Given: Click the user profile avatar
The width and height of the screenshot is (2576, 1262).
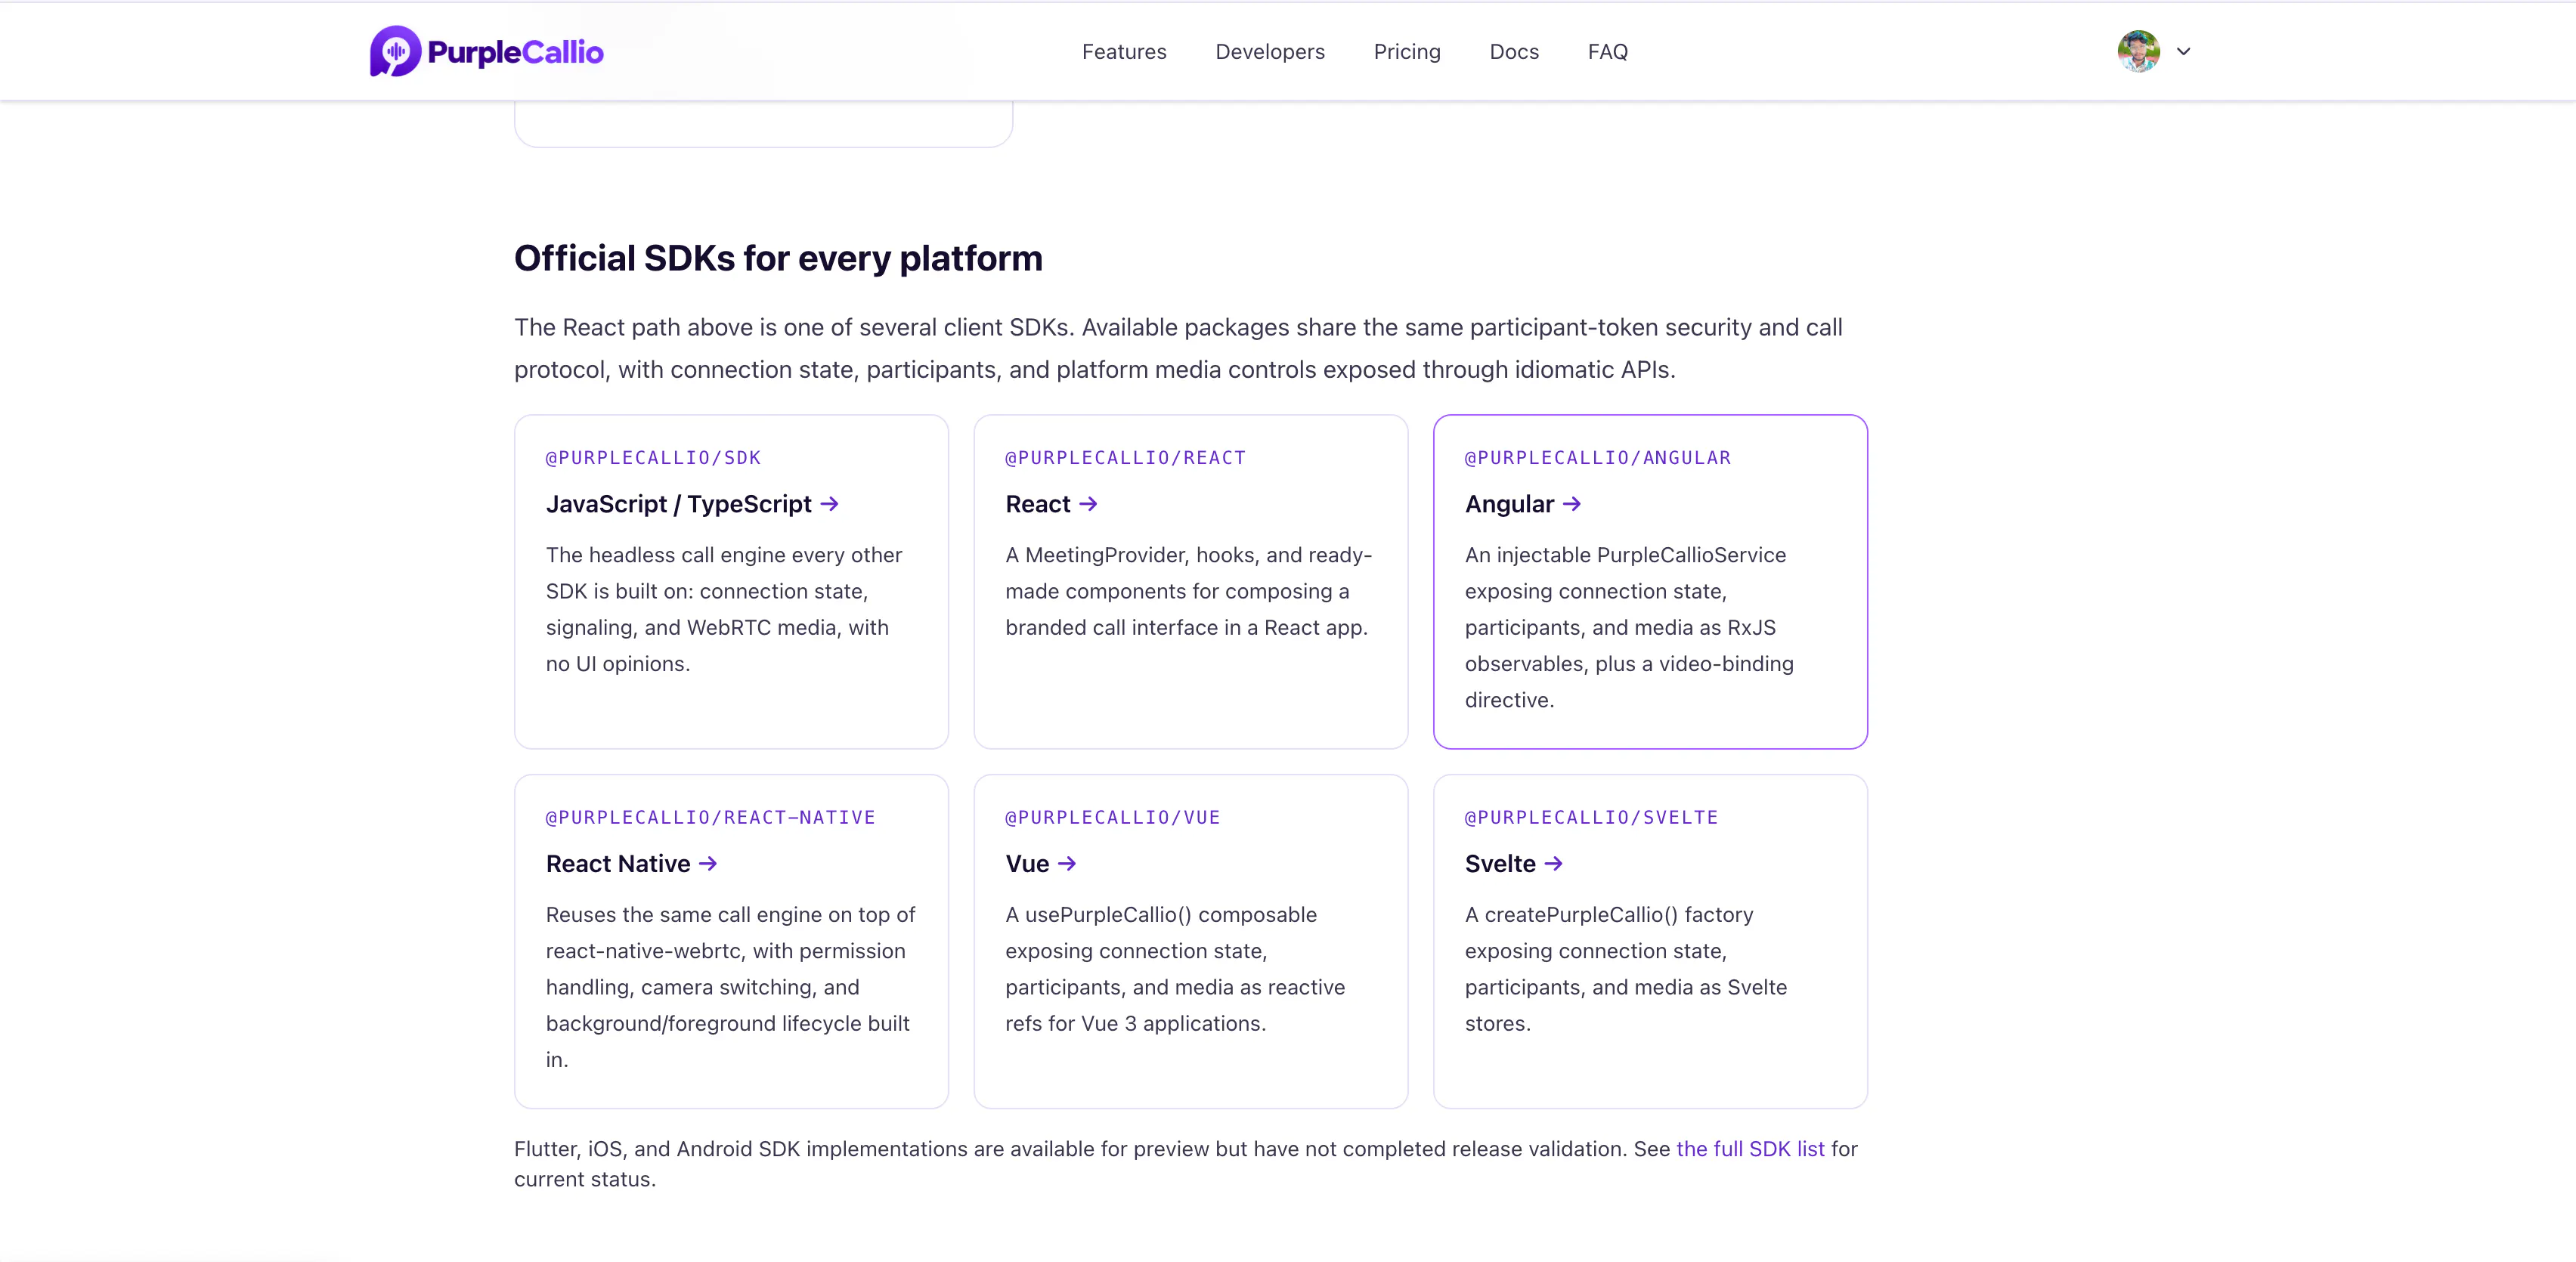Looking at the screenshot, I should pos(2138,51).
